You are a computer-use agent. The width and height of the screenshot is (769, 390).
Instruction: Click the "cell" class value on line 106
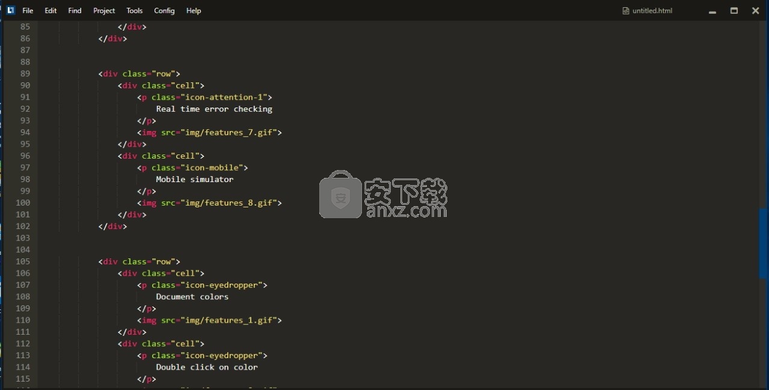[x=185, y=273]
